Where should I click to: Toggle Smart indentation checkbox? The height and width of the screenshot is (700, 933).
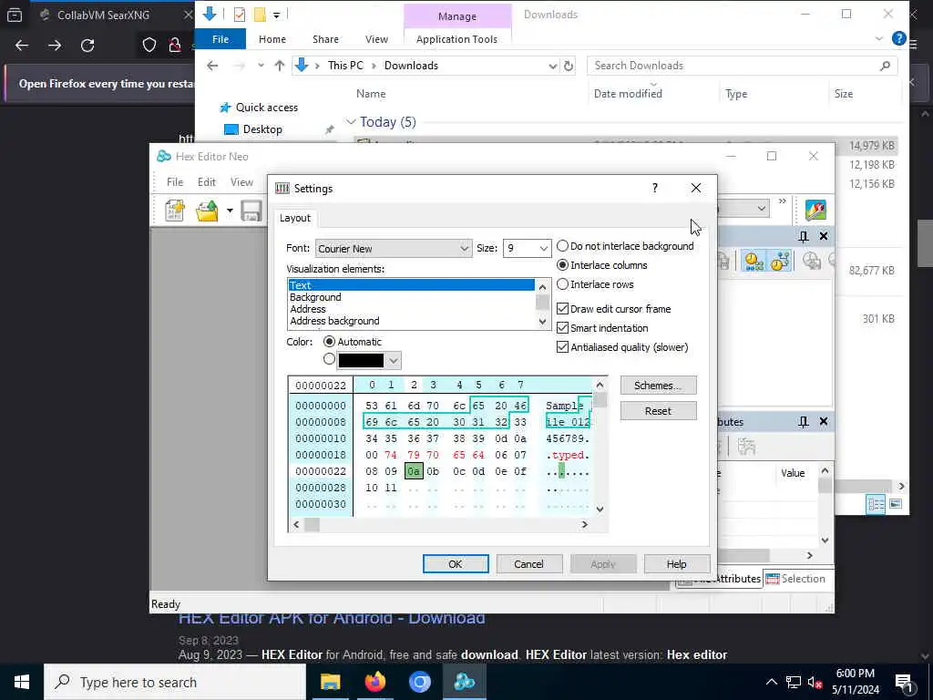[562, 327]
